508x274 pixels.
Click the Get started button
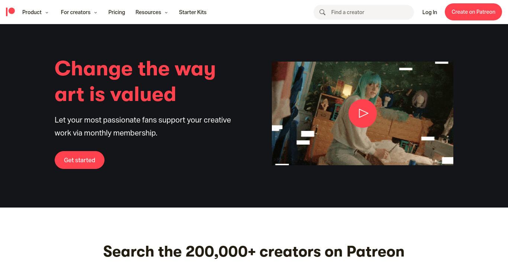click(80, 160)
